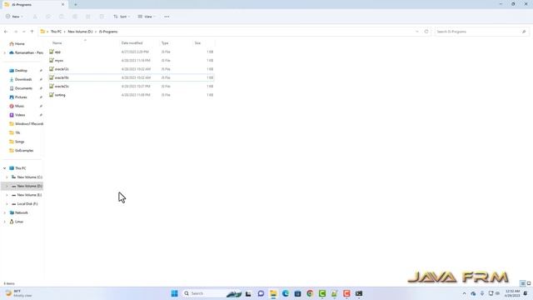Click the Cut toolbar icon
The height and width of the screenshot is (300, 533).
point(35,17)
